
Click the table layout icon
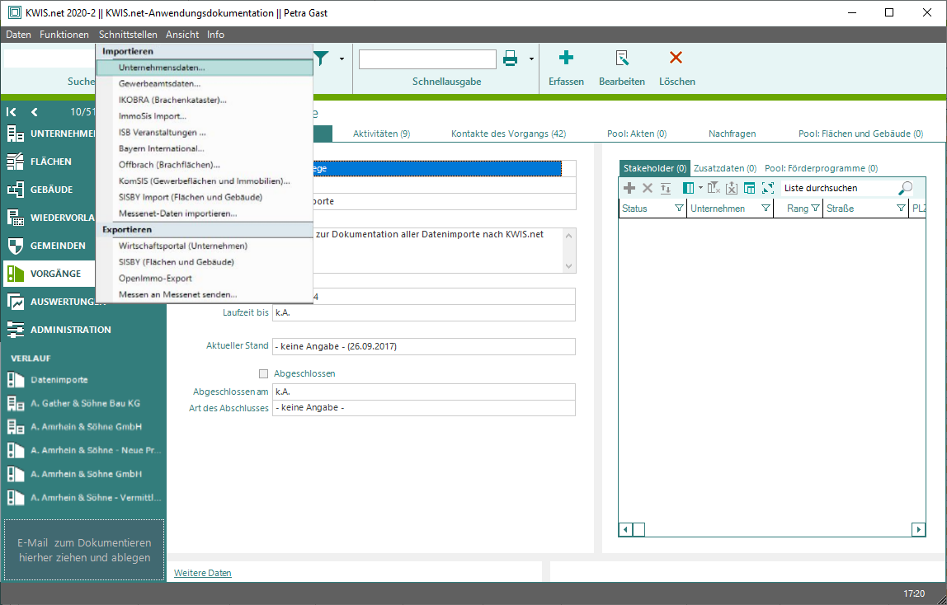[x=750, y=188]
